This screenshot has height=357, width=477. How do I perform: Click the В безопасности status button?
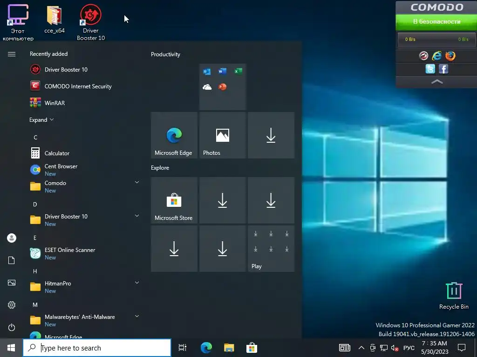pos(436,22)
